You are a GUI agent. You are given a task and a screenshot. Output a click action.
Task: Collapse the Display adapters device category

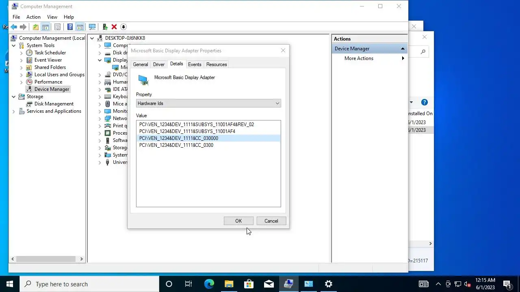100,60
